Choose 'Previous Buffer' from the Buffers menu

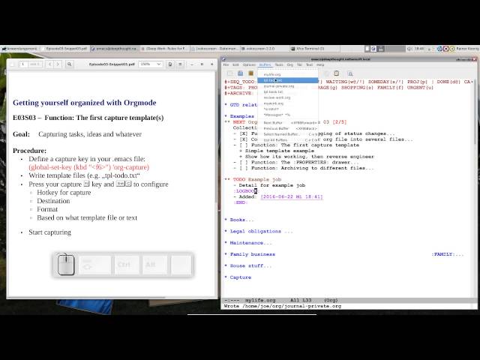point(288,128)
